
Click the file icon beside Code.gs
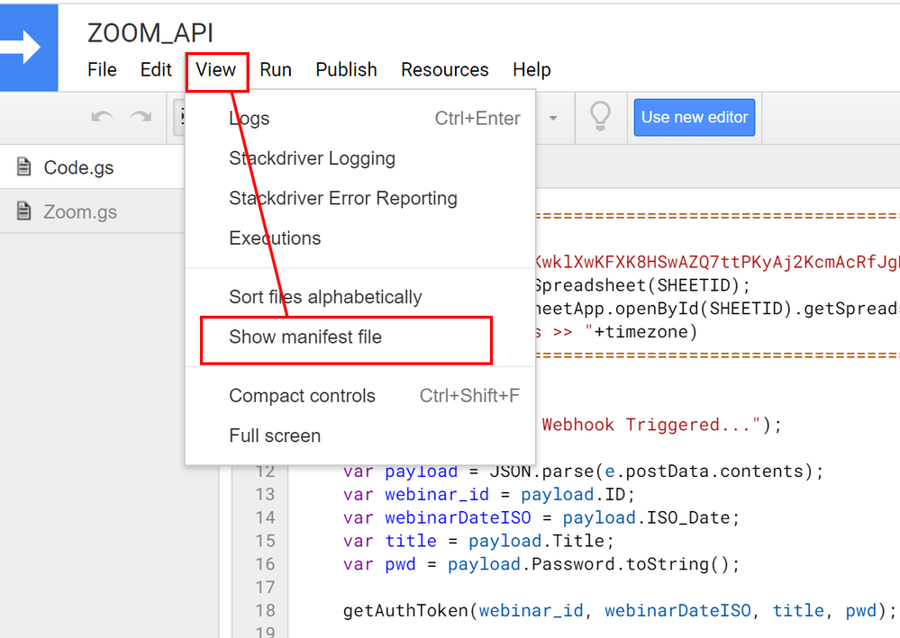(23, 166)
